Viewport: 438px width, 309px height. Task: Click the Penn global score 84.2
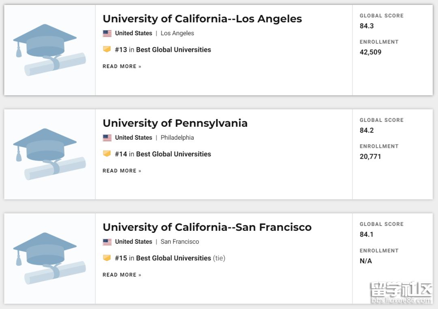pos(367,130)
